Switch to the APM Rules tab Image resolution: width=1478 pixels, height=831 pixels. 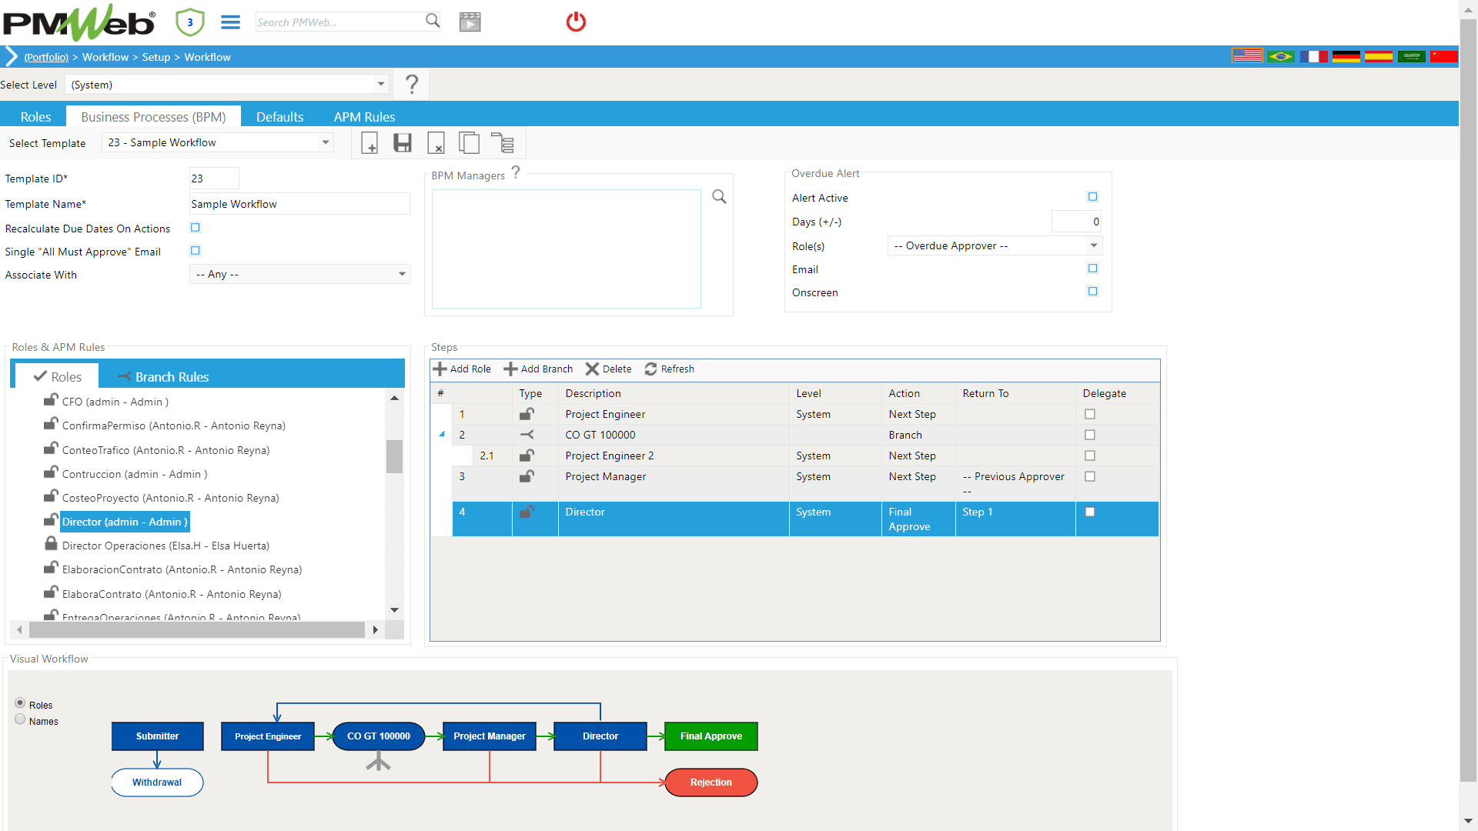coord(364,117)
